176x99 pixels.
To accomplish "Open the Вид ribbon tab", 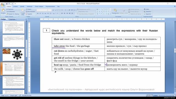I will pyautogui.click(x=58, y=7).
